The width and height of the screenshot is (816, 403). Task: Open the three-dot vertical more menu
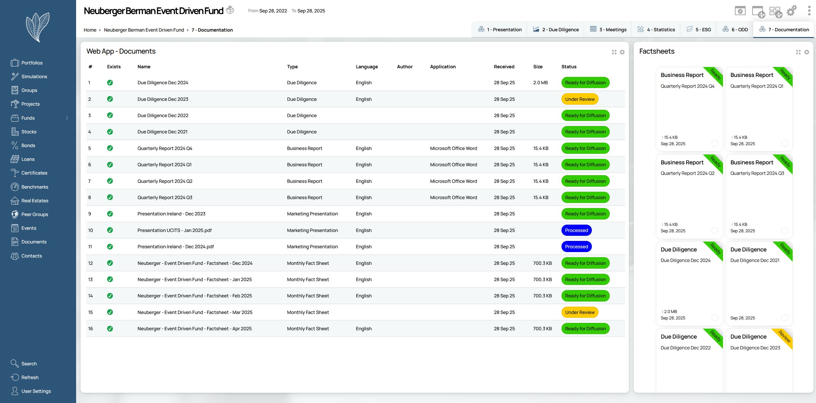(x=809, y=11)
